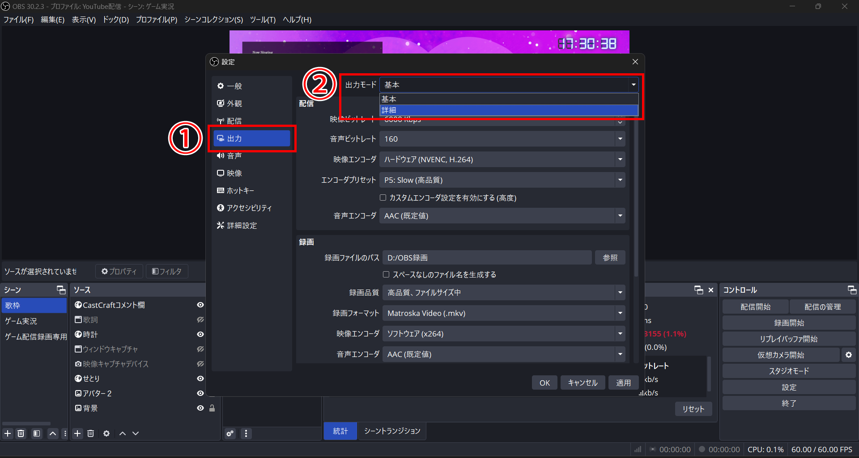Image resolution: width=859 pixels, height=458 pixels.
Task: Switch to シーントランジション tab
Action: 392,431
